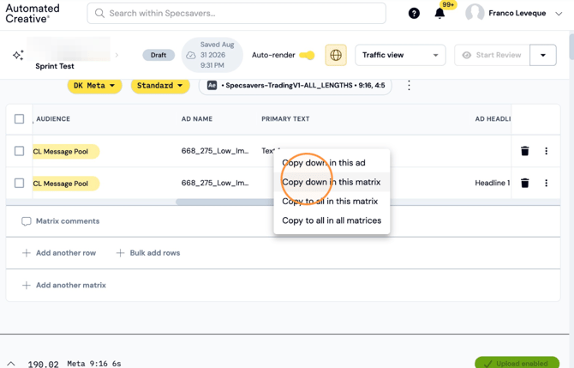Click the Draft status badge

pos(158,55)
